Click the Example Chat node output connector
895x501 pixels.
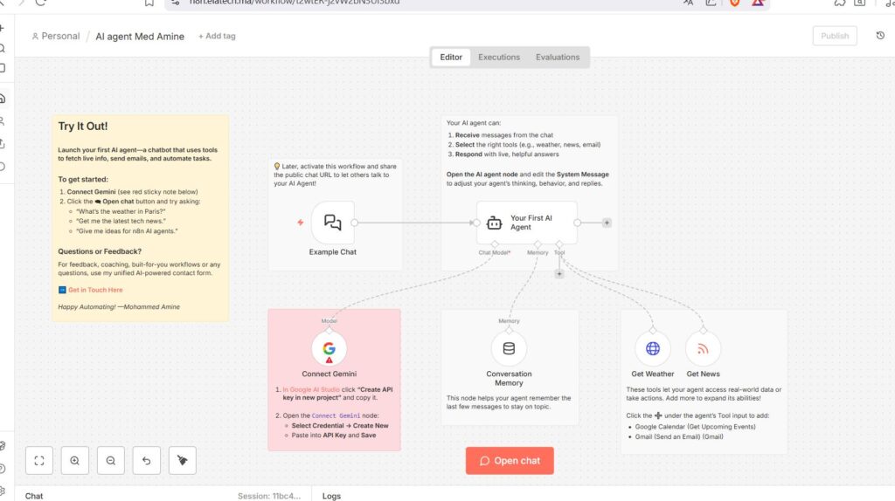(355, 223)
